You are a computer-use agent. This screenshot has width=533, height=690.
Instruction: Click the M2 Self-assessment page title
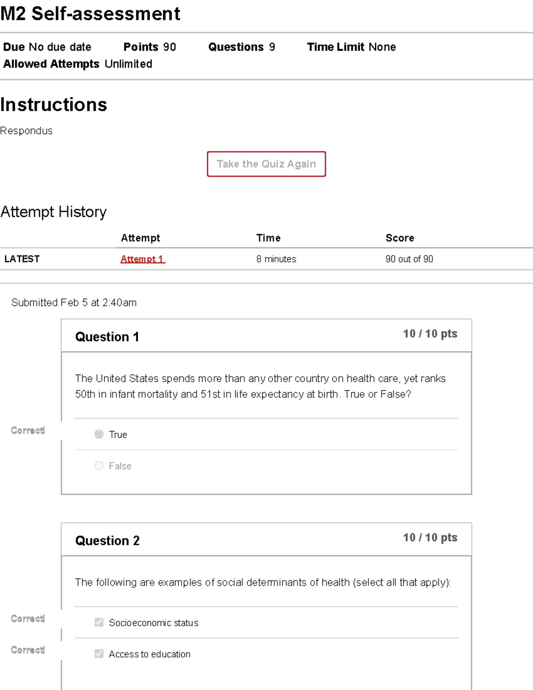tap(90, 14)
